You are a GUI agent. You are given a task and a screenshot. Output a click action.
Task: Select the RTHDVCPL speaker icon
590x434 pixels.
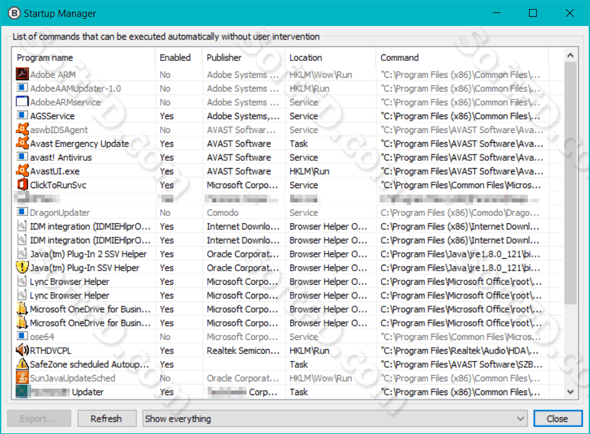tap(22, 350)
